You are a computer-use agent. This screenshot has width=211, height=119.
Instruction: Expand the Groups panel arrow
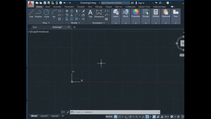pos(146,23)
